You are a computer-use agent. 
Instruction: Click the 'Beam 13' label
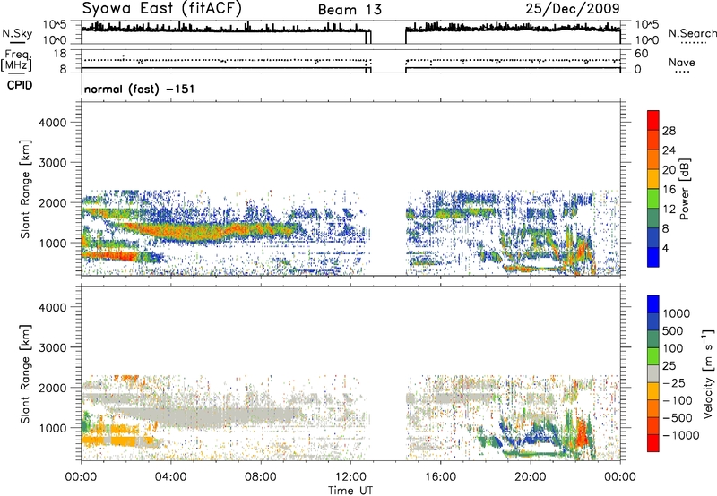350,10
